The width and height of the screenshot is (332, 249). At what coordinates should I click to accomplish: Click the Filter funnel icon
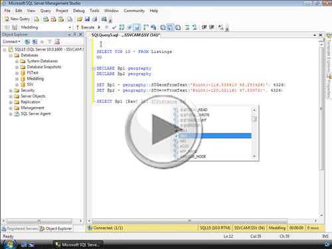50,42
